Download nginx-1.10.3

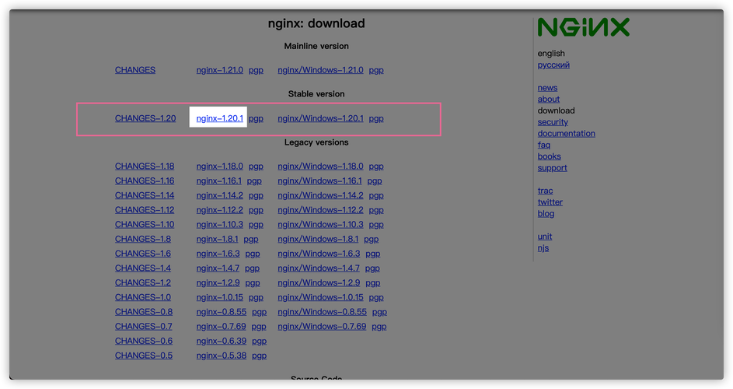(x=220, y=224)
